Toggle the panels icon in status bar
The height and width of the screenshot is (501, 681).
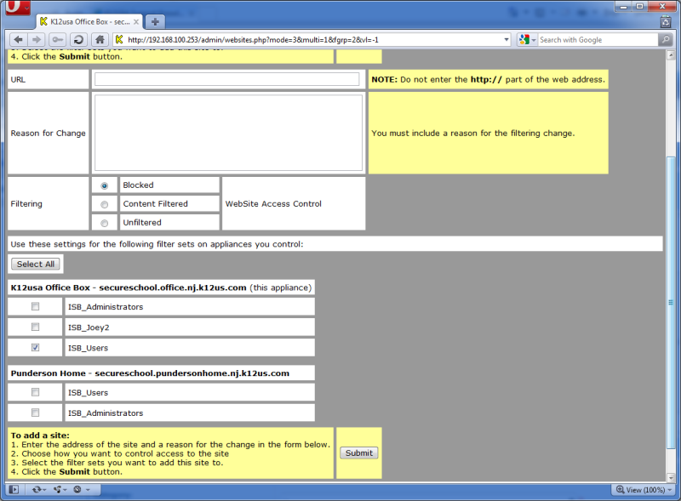(14, 490)
